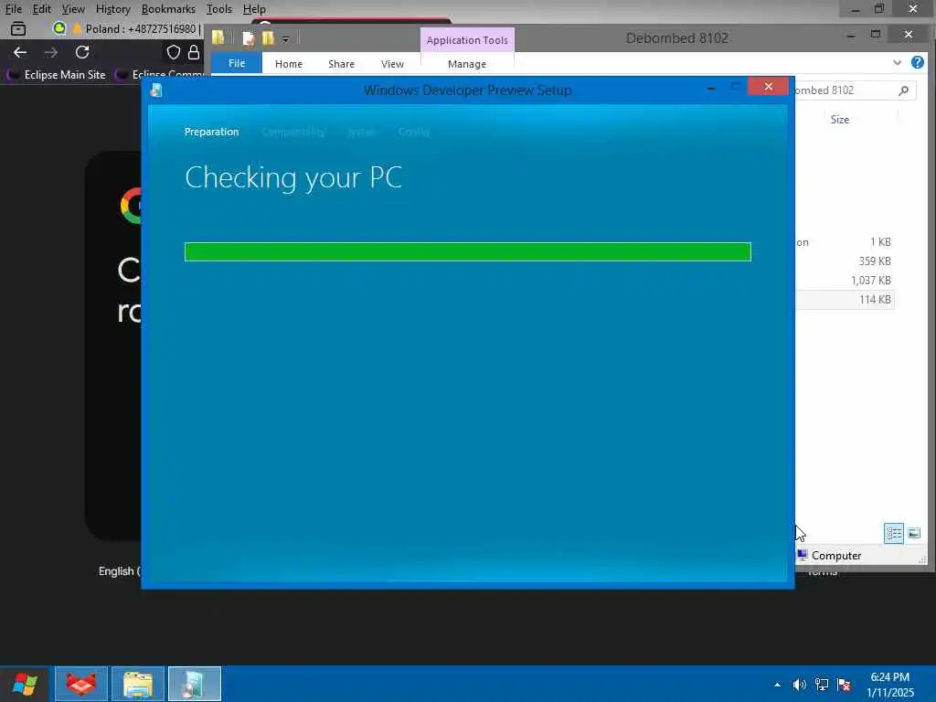The width and height of the screenshot is (936, 702).
Task: Click the Action Center flag icon
Action: [844, 685]
